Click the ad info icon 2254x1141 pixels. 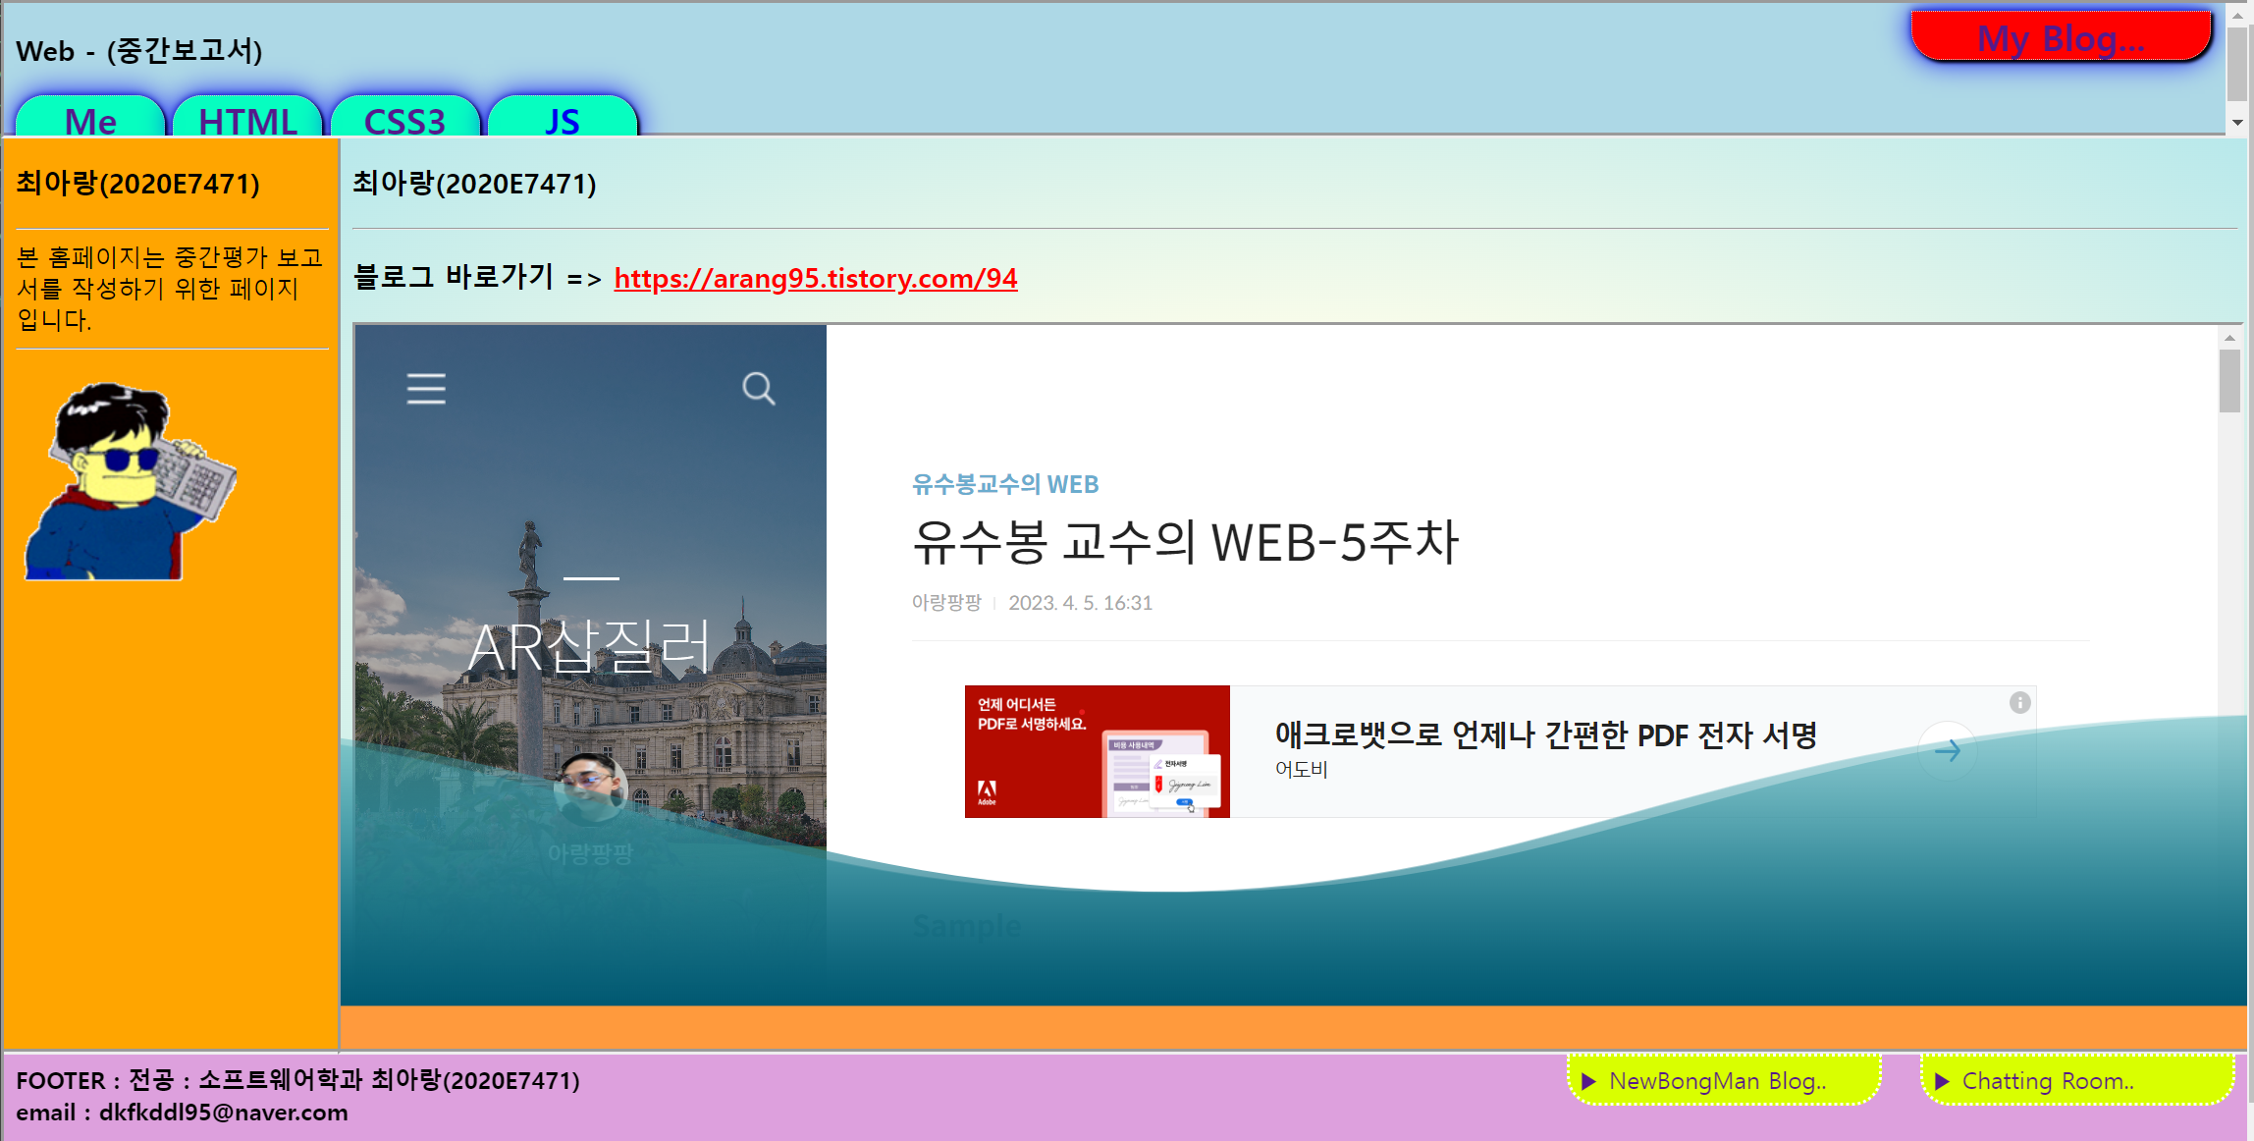[x=2019, y=702]
